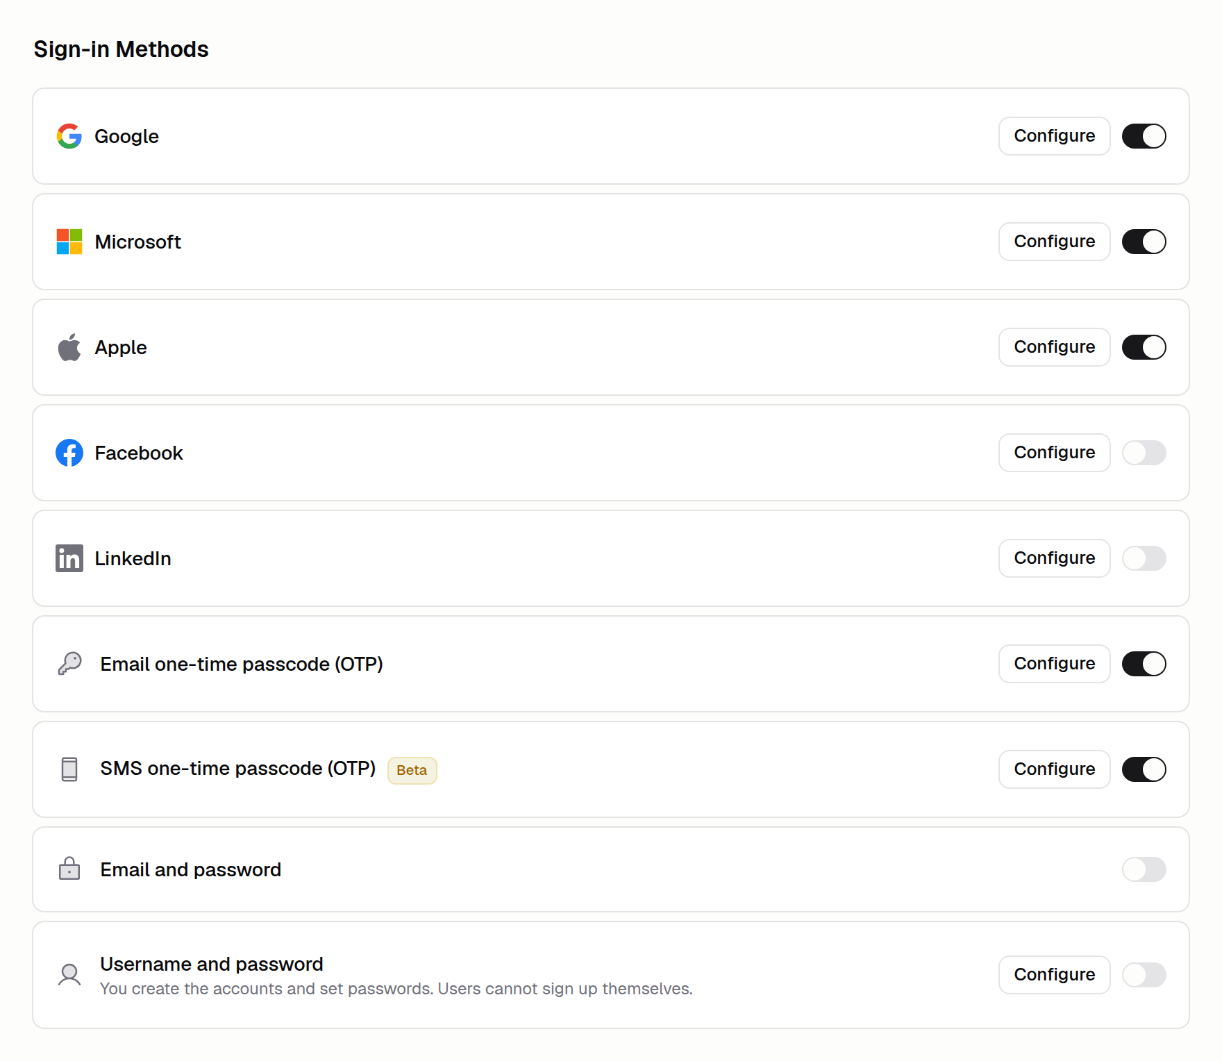
Task: Turn off SMS one-time passcode toggle
Action: tap(1144, 769)
